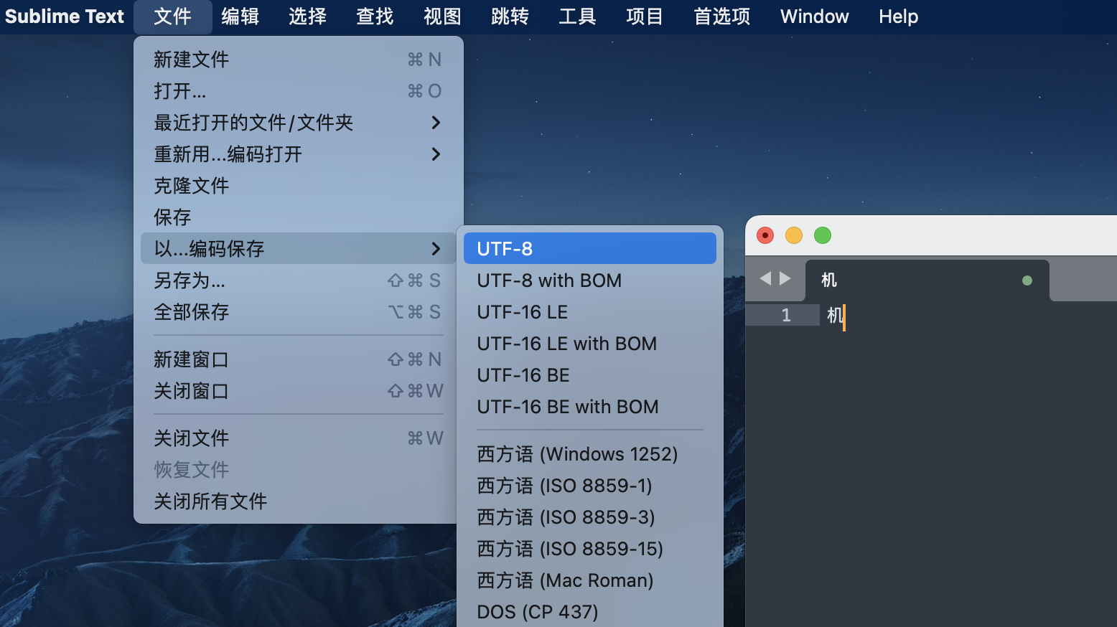
Task: Open the 视图 menu
Action: click(x=443, y=16)
